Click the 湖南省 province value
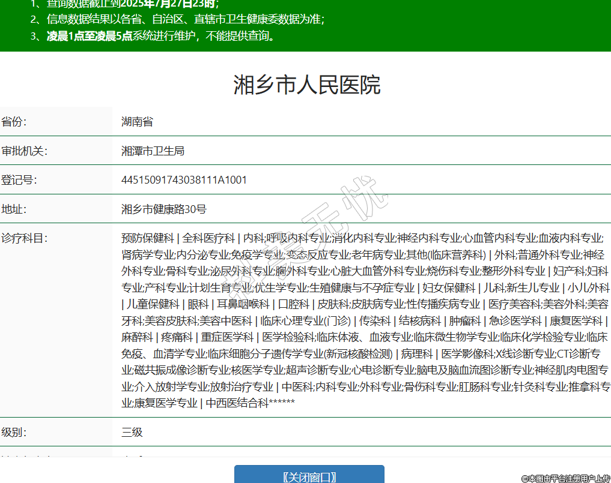Viewport: 611px width, 483px height. click(137, 122)
